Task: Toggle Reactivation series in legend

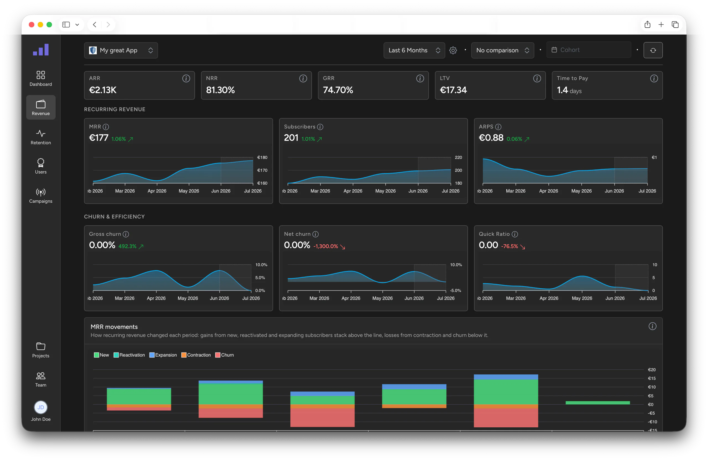Action: [x=129, y=355]
